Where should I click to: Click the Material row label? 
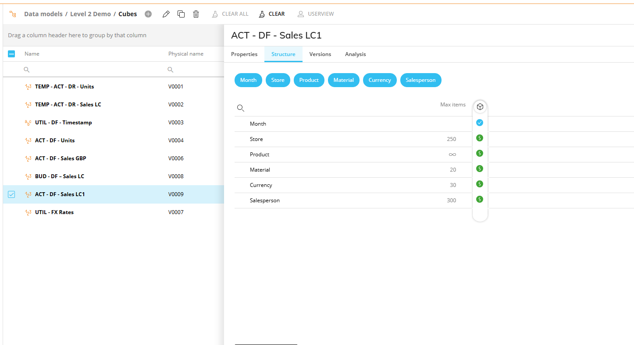click(x=260, y=170)
